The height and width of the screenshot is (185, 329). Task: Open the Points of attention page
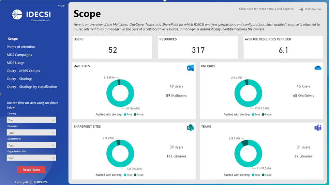tap(21, 47)
